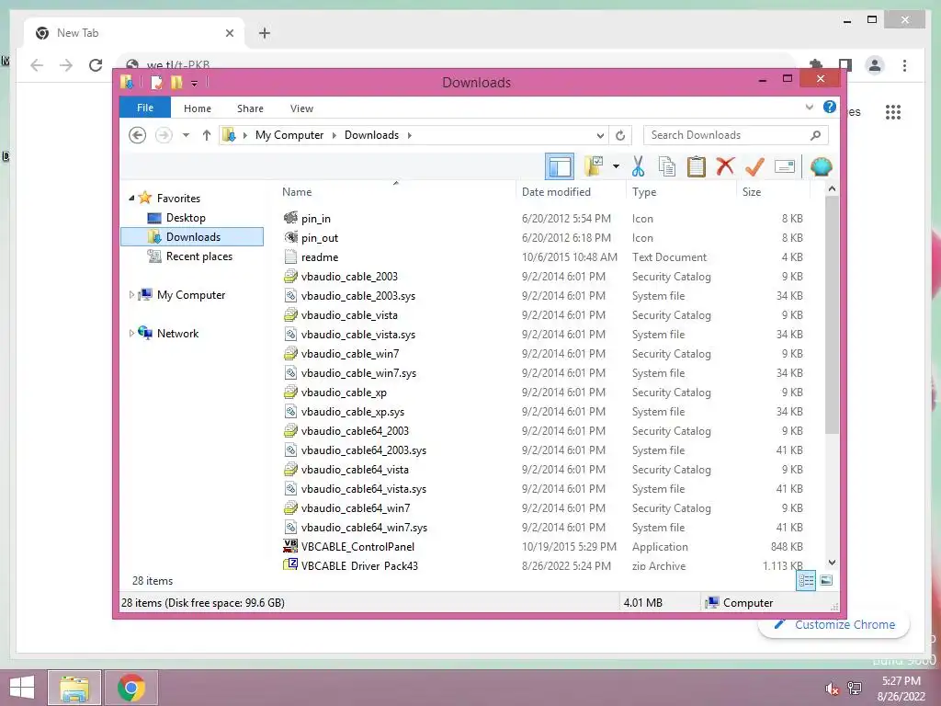Click the Cut scissors icon

point(638,166)
